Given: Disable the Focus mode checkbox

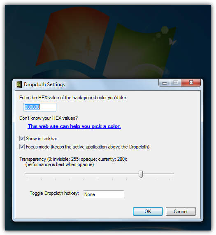Looking at the screenshot, I should (x=22, y=146).
